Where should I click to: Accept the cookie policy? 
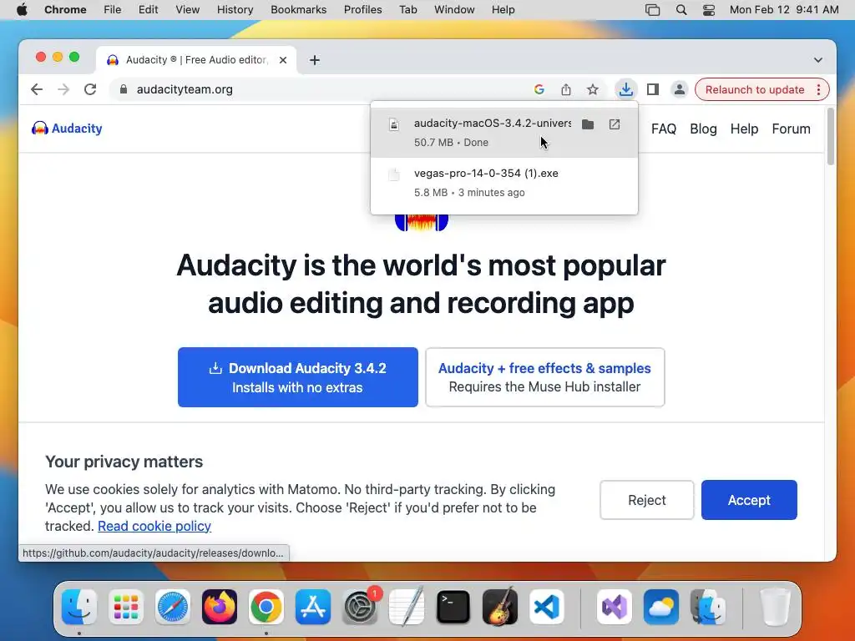tap(749, 500)
